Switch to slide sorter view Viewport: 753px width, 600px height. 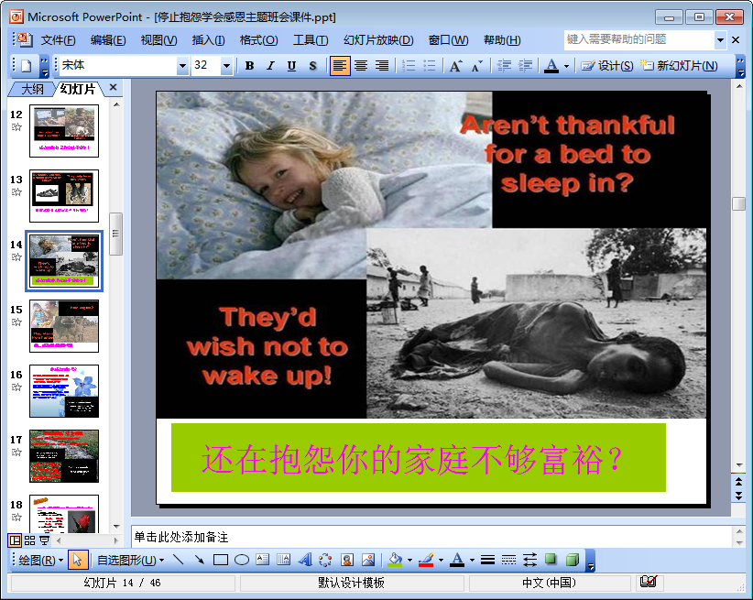pos(29,540)
